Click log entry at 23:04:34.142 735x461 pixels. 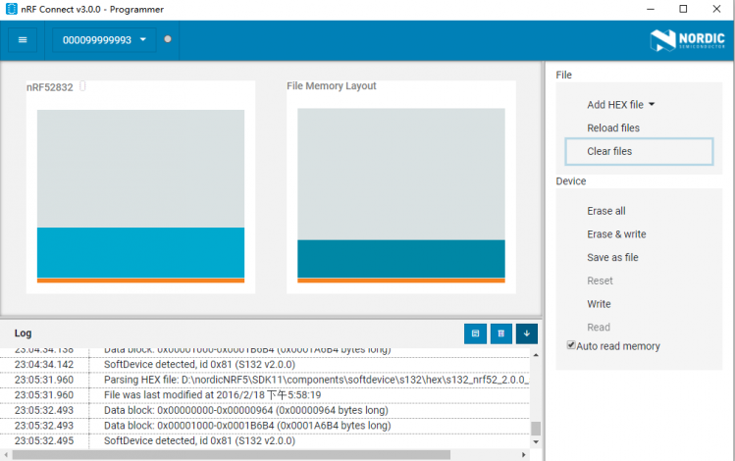(x=265, y=365)
